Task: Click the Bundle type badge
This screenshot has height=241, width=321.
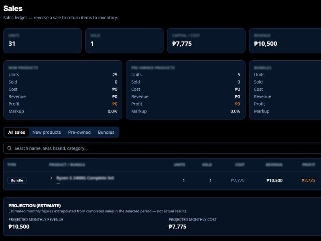Action: tap(17, 180)
